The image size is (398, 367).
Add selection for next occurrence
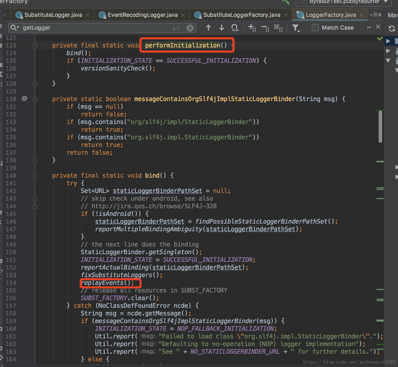(x=252, y=28)
